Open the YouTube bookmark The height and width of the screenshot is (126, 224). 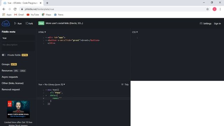pyautogui.click(x=33, y=15)
